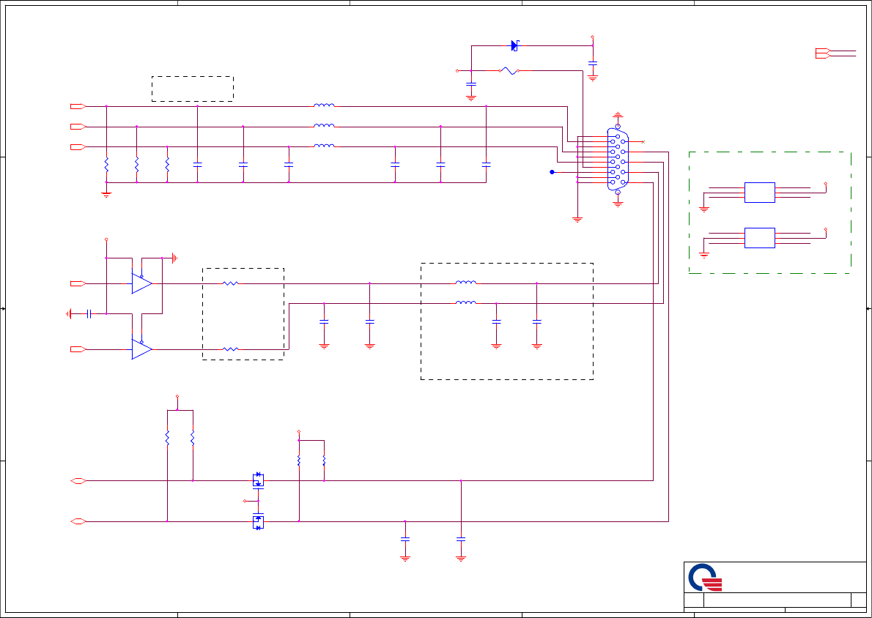Click the green dashed boundary box
Viewport: 872px width, 618px height.
(769, 212)
